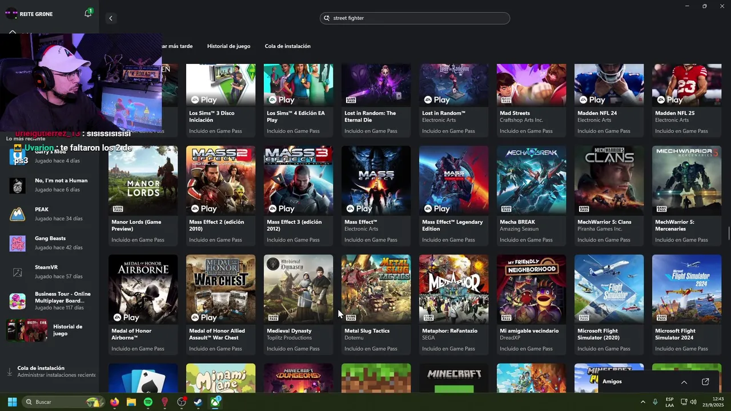Click the vertical scrollbar thumb
The image size is (731, 411).
pos(729,233)
